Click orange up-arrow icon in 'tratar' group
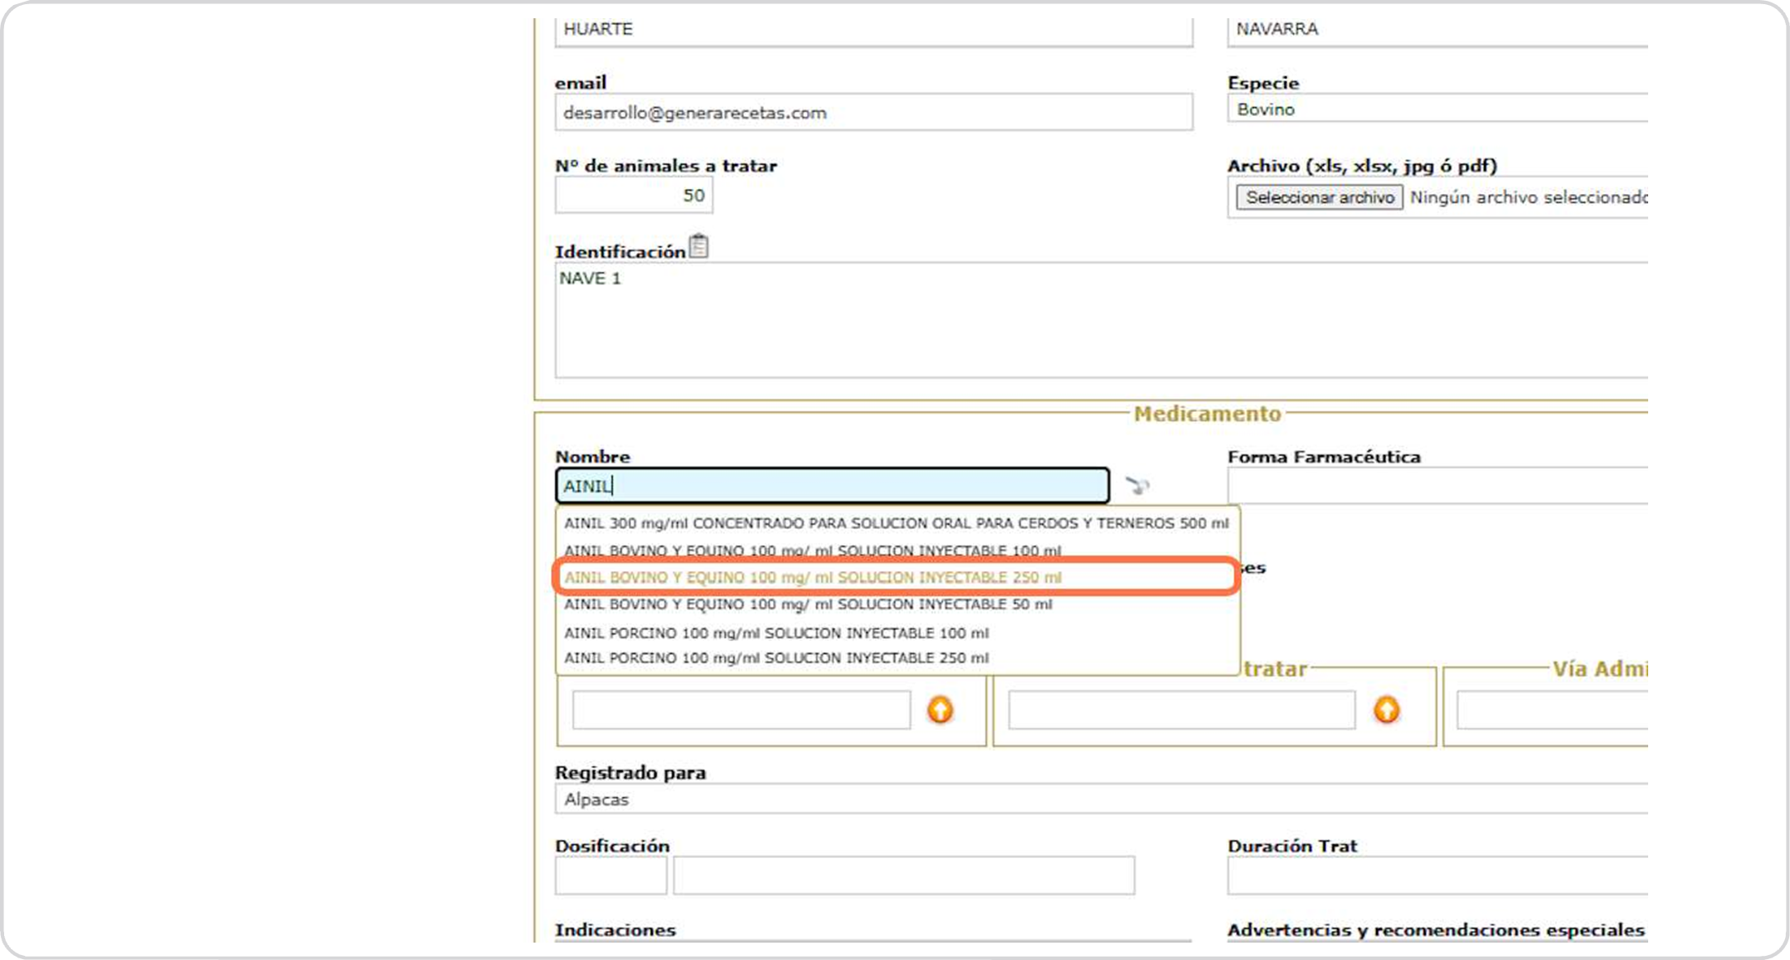This screenshot has height=960, width=1790. (x=1386, y=710)
